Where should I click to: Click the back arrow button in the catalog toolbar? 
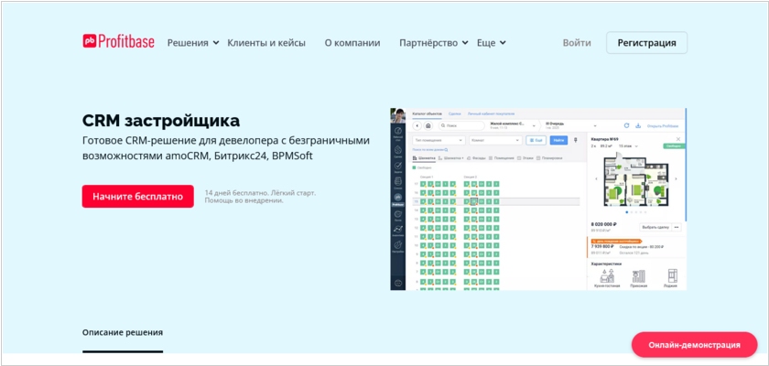(x=418, y=126)
